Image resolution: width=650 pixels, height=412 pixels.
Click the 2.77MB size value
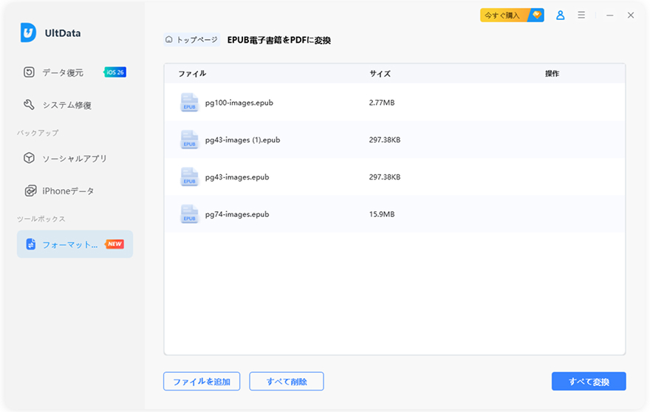[x=382, y=103]
